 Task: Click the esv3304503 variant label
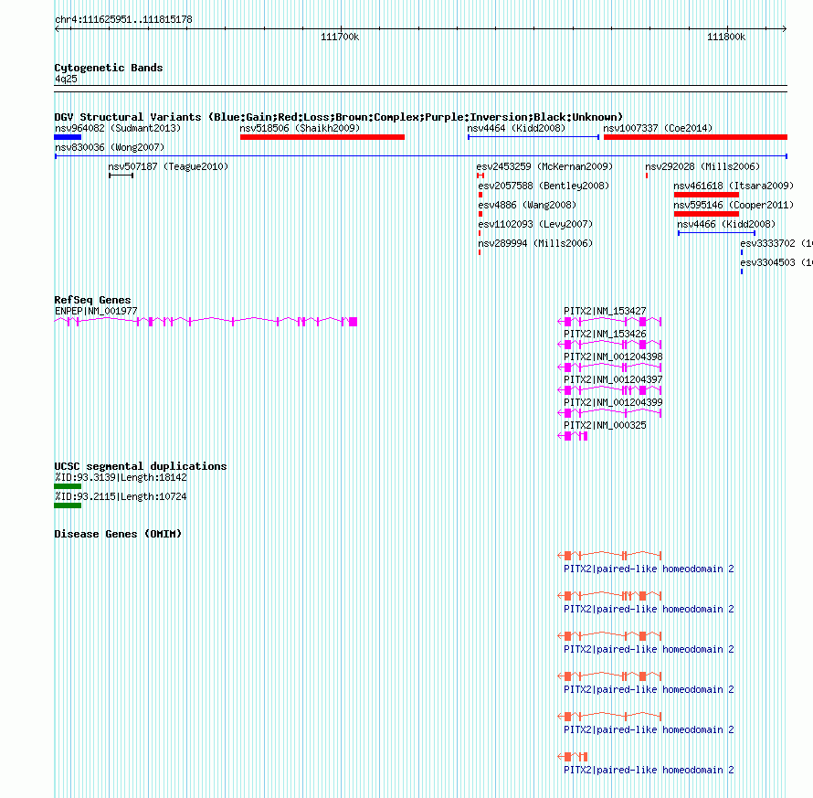776,262
